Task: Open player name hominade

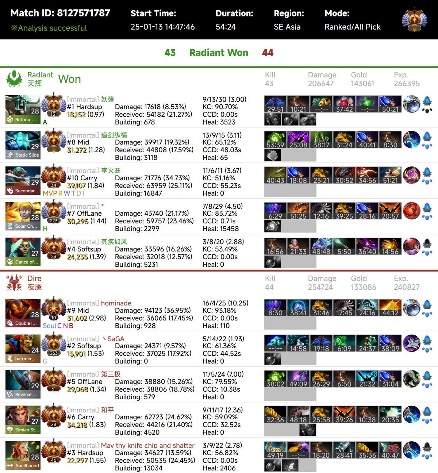Action: point(116,303)
